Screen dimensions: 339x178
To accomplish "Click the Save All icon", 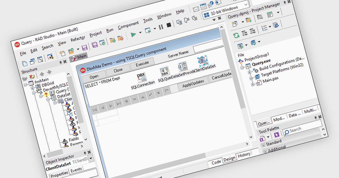I will (94, 45).
